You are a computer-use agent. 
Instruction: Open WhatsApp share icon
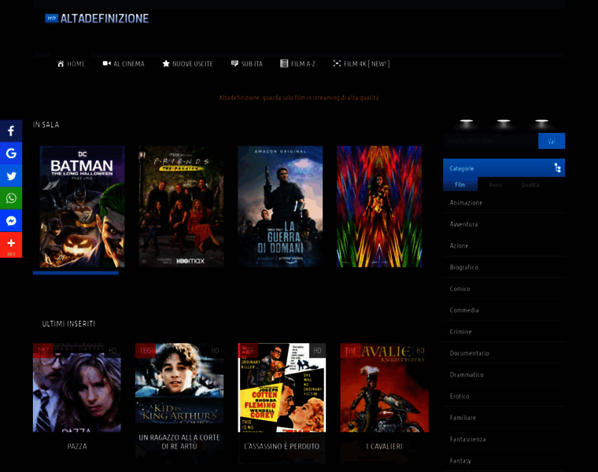click(x=11, y=198)
